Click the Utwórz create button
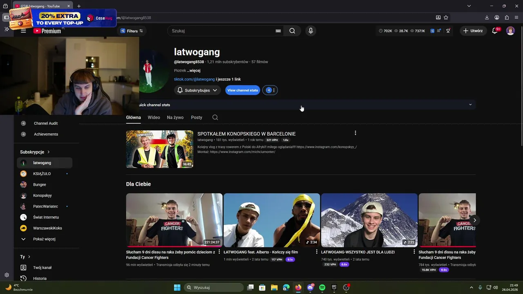 coord(473,31)
